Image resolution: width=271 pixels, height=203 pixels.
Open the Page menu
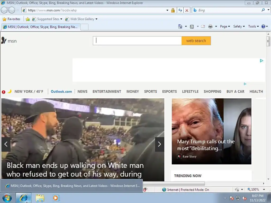point(225,26)
